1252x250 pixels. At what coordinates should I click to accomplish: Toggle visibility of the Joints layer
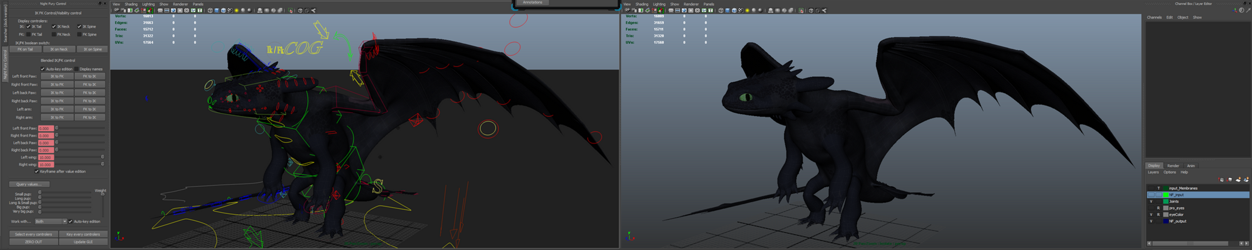click(x=1151, y=202)
